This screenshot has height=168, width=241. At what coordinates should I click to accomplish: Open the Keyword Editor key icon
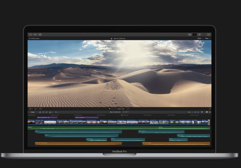(x=35, y=34)
